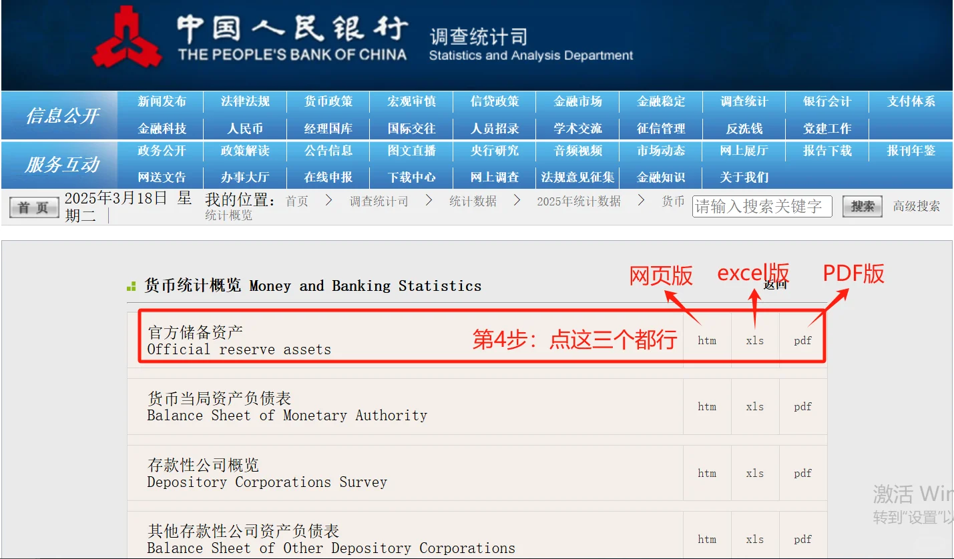Go to 银行会计 section
954x559 pixels.
(x=827, y=101)
